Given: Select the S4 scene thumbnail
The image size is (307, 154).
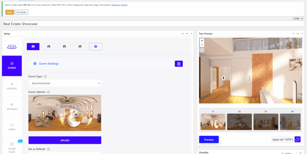Looking at the screenshot, I should point(290,122).
